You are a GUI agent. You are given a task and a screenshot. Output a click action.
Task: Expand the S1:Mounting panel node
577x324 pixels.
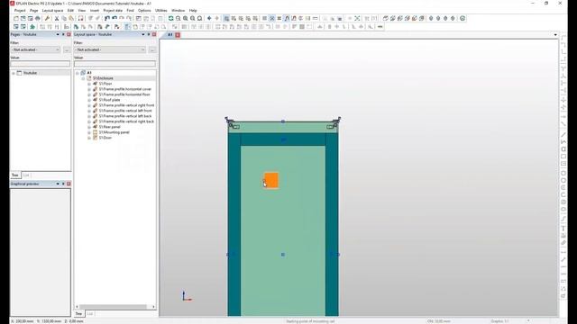(89, 132)
